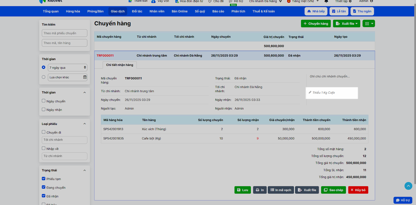Open Hóa đơn điện tử in the header
Image resolution: width=416 pixels, height=205 pixels.
[x=189, y=1]
